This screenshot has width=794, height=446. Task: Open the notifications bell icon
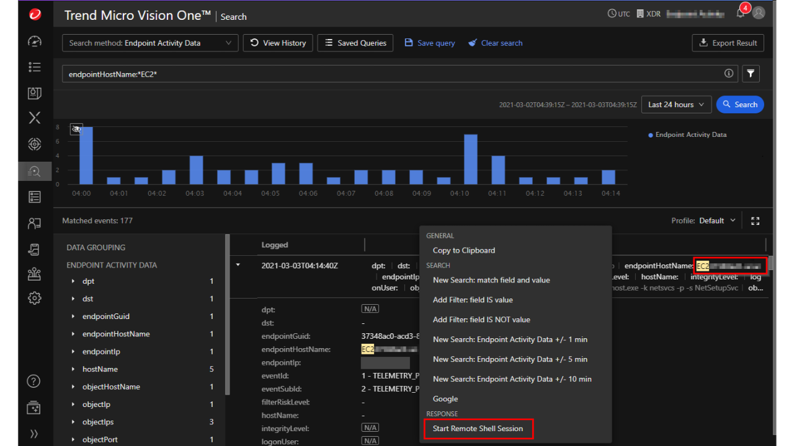coord(741,14)
